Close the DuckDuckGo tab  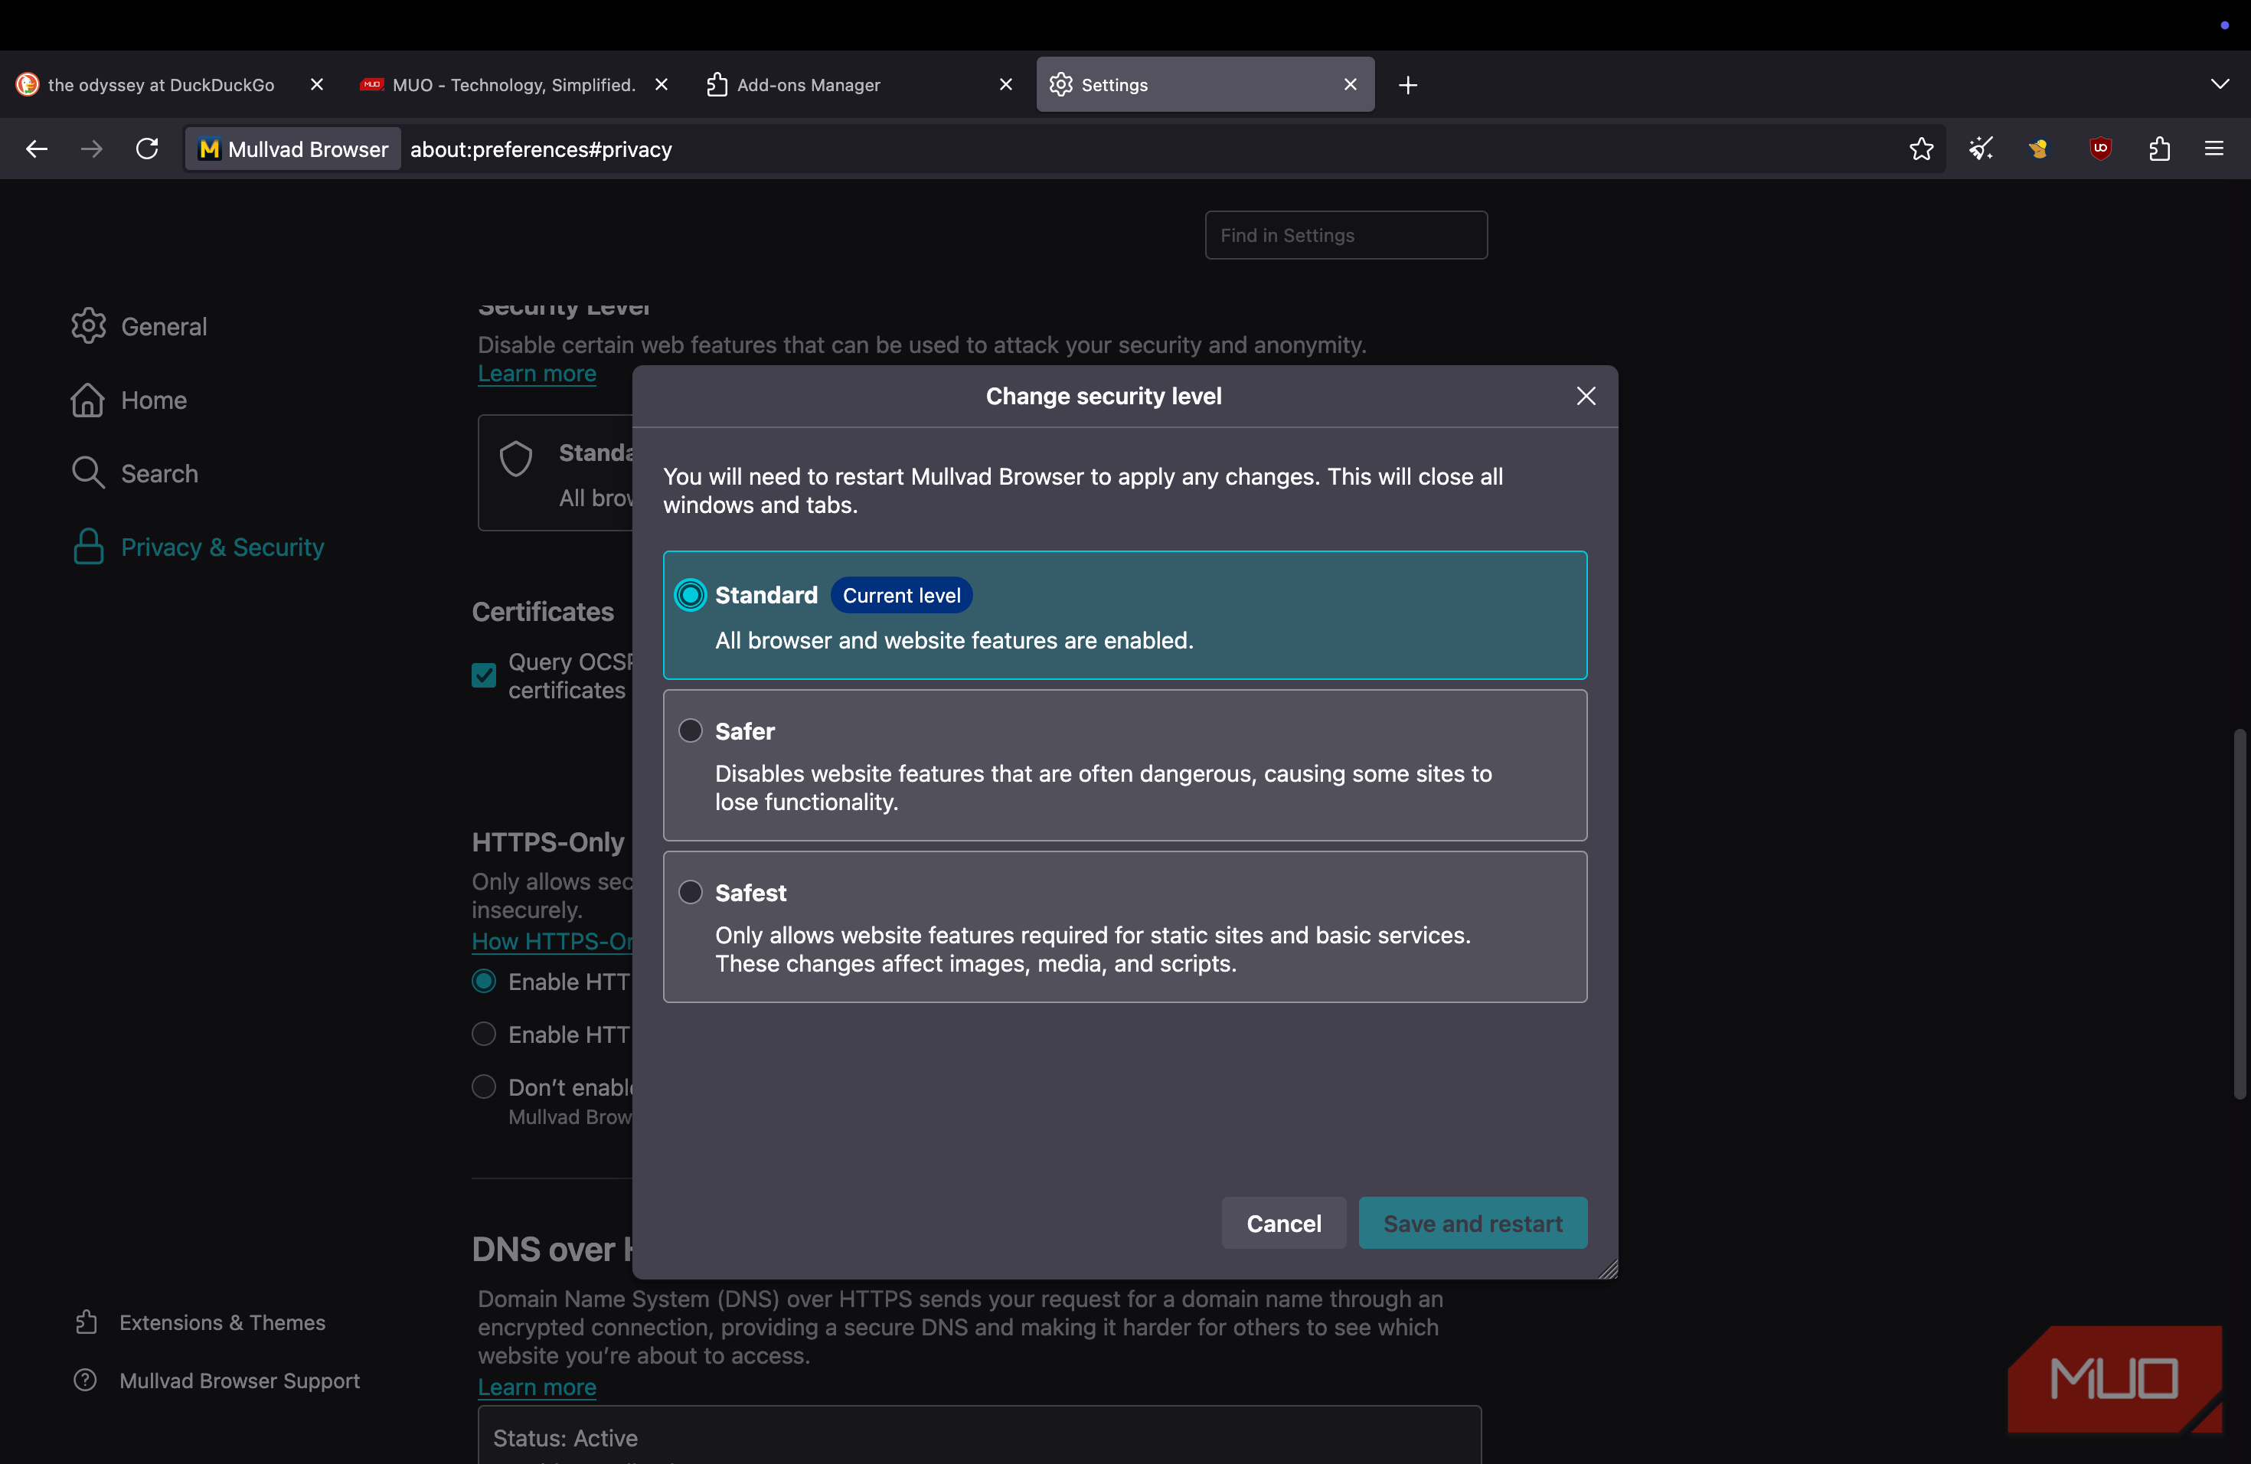point(317,84)
